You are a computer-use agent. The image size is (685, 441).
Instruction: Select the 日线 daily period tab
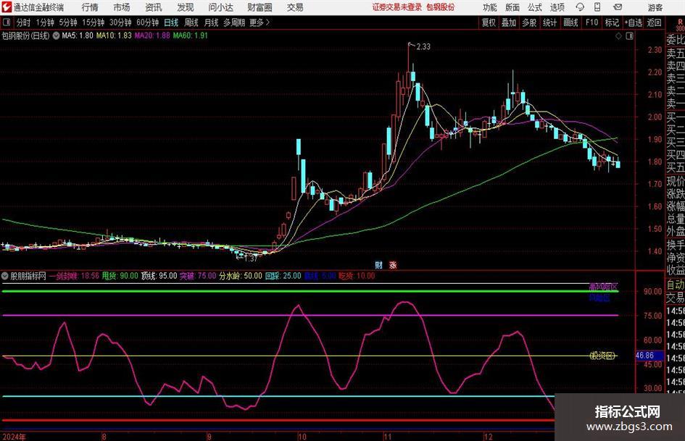point(171,22)
